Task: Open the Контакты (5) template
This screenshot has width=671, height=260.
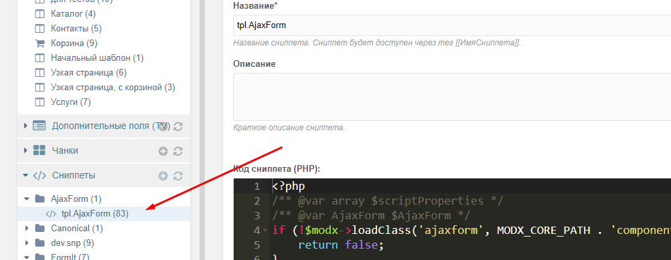Action: click(x=76, y=29)
